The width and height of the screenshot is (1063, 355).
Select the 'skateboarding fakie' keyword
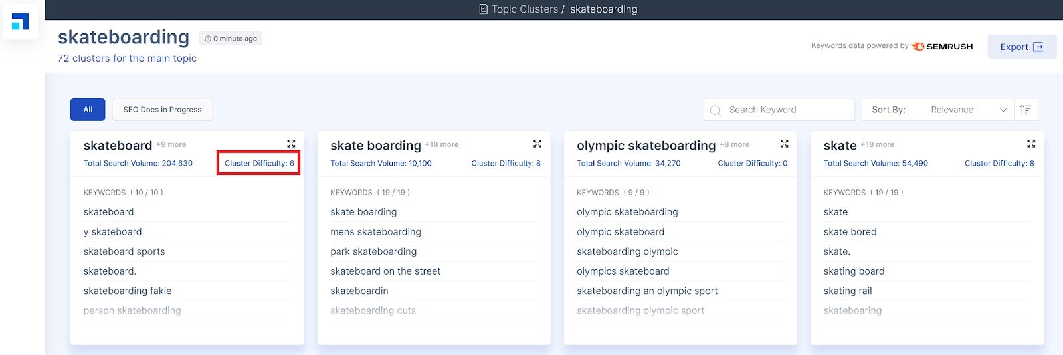tap(128, 291)
